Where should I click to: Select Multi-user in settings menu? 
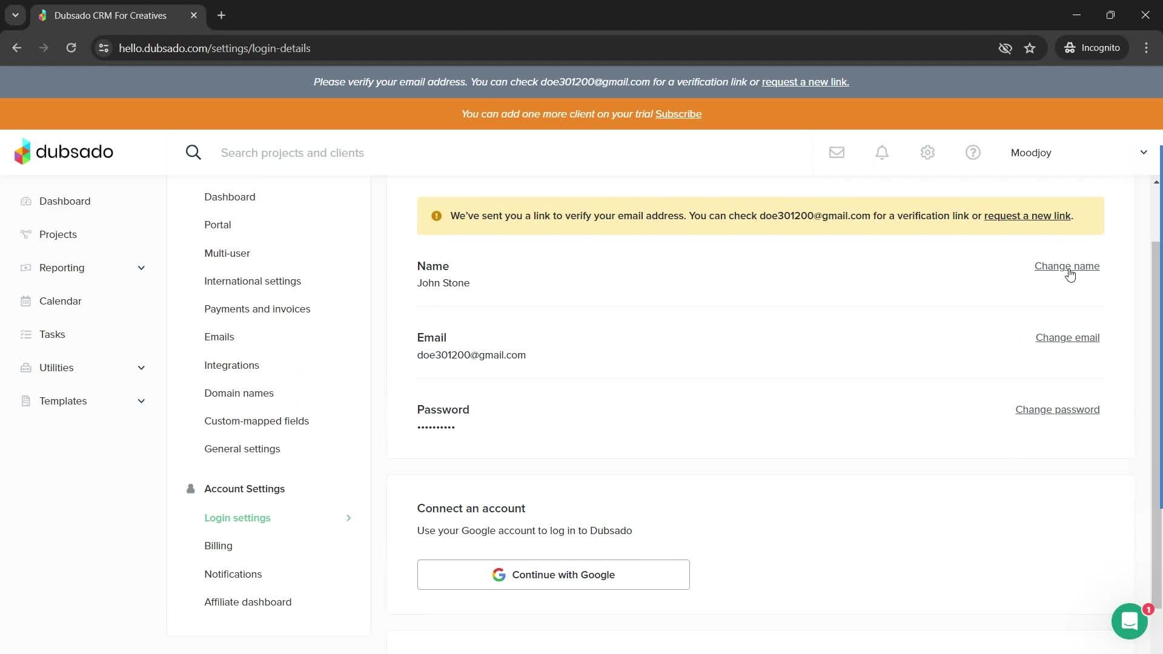[x=227, y=253]
